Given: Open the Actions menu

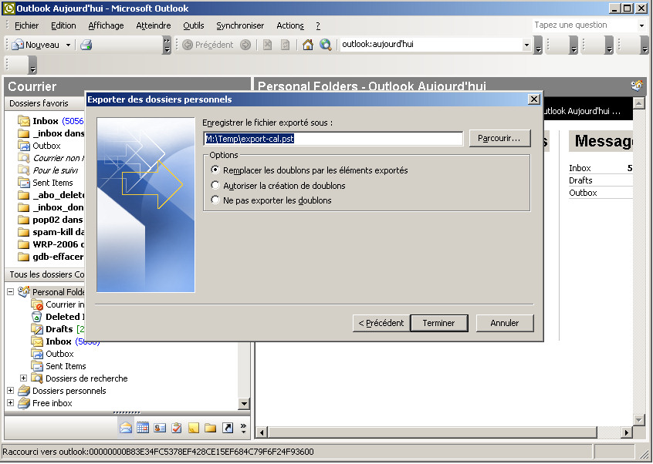Looking at the screenshot, I should coord(290,25).
